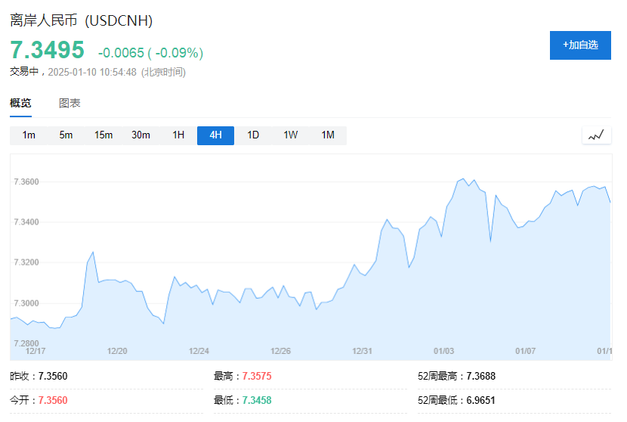
Task: Click the 12/20 date axis label
Action: coord(117,351)
